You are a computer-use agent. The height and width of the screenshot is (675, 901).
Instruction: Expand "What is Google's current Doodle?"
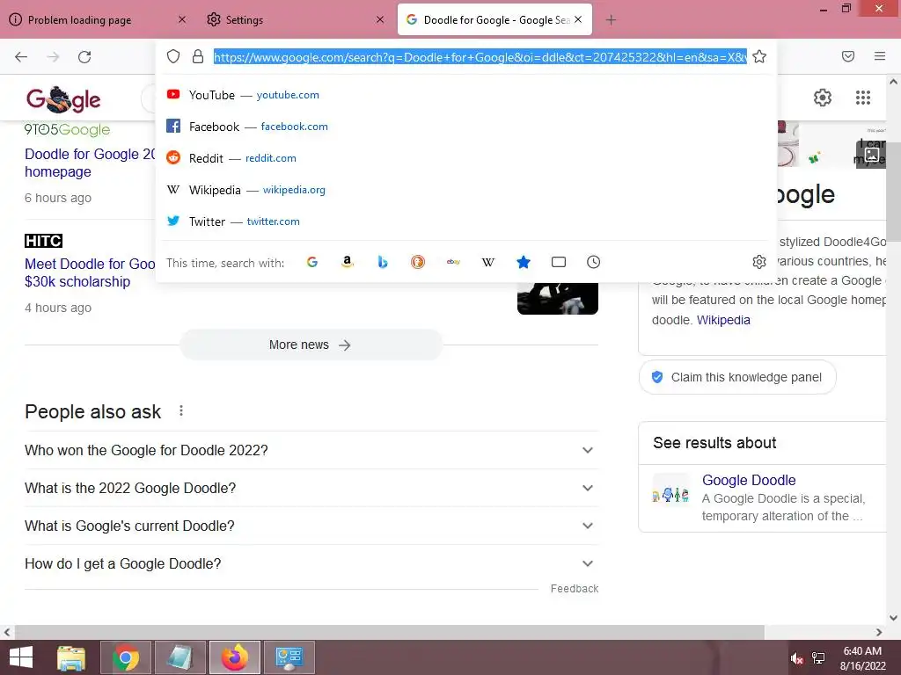[x=311, y=526]
